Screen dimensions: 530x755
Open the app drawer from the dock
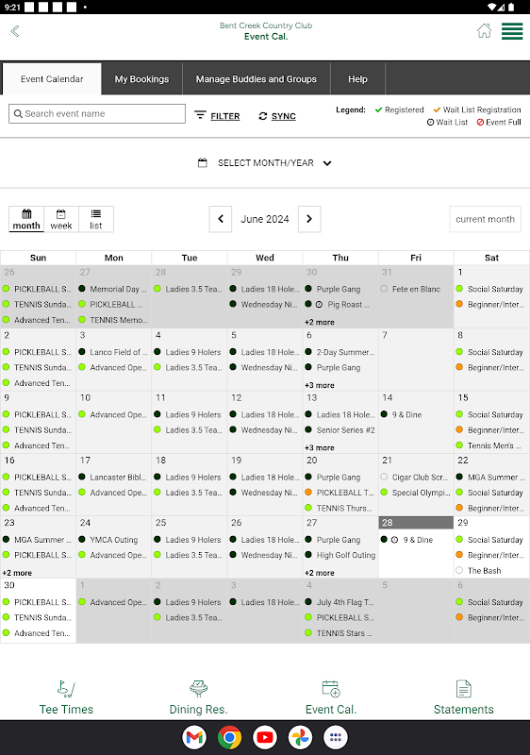point(336,737)
